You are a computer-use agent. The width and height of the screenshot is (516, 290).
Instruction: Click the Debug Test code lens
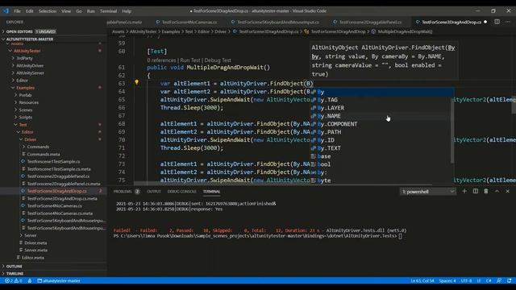click(218, 60)
